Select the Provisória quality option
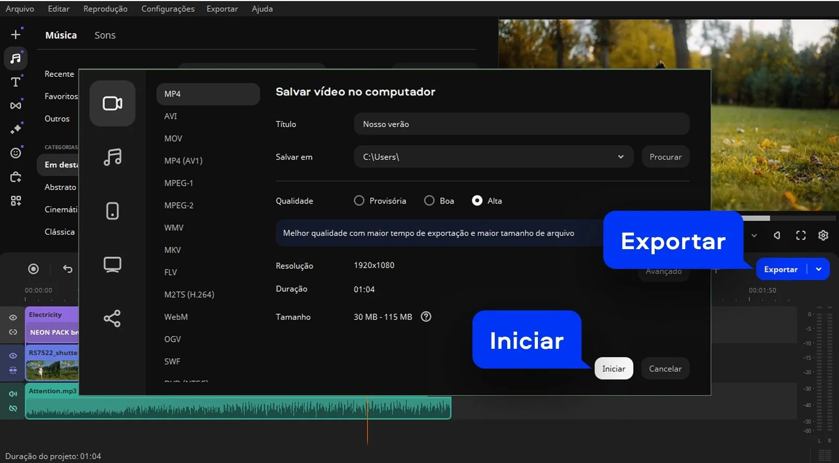Viewport: 839px width, 463px height. (x=359, y=200)
